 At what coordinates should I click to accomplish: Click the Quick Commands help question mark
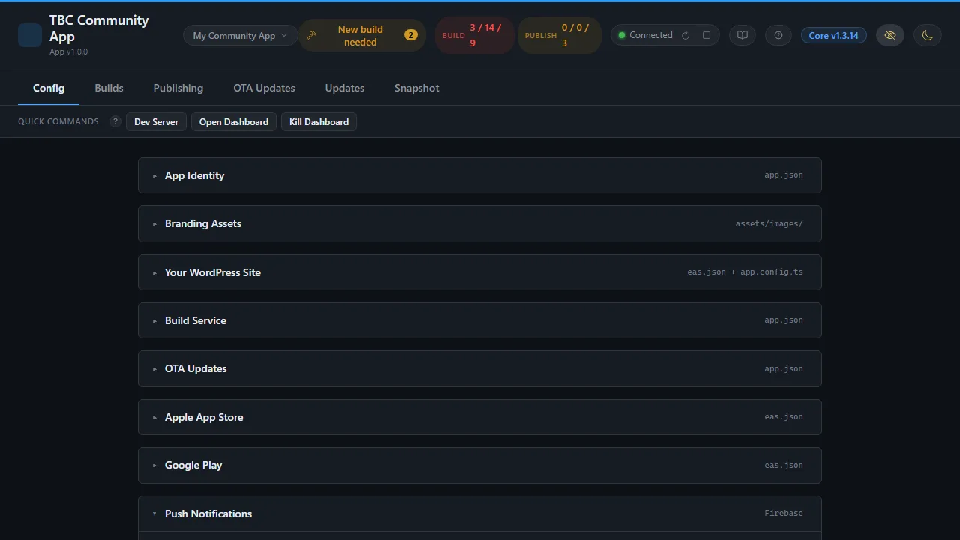[x=115, y=121]
